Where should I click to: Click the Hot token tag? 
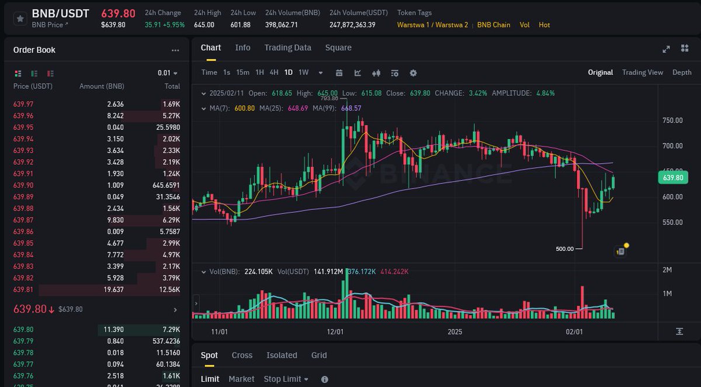[544, 25]
